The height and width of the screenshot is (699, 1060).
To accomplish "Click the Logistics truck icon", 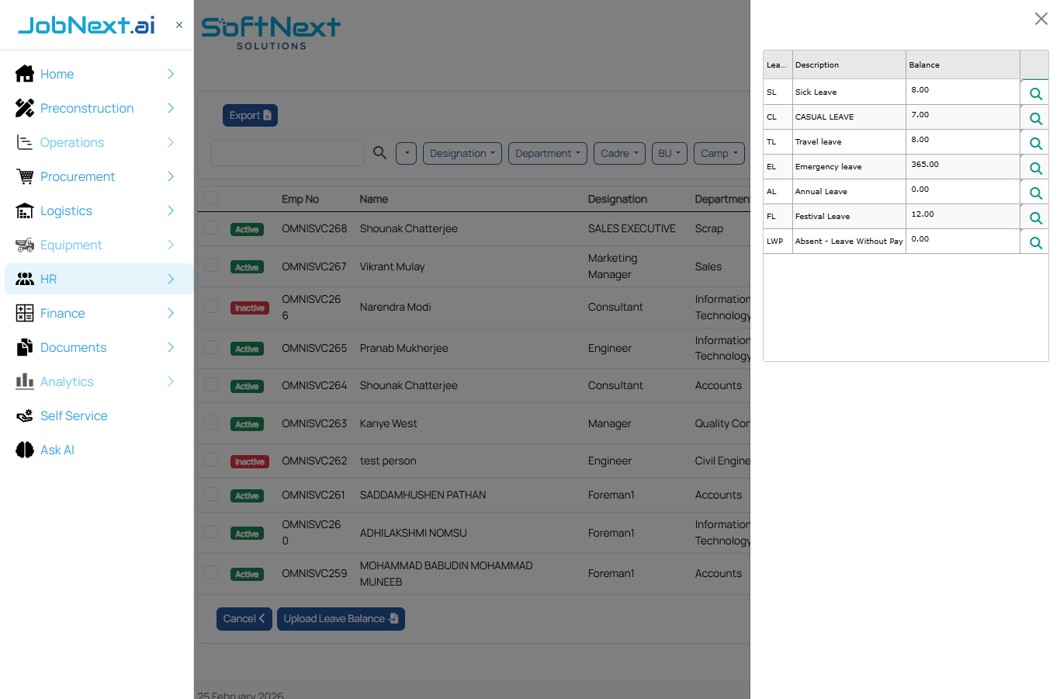I will coord(24,210).
